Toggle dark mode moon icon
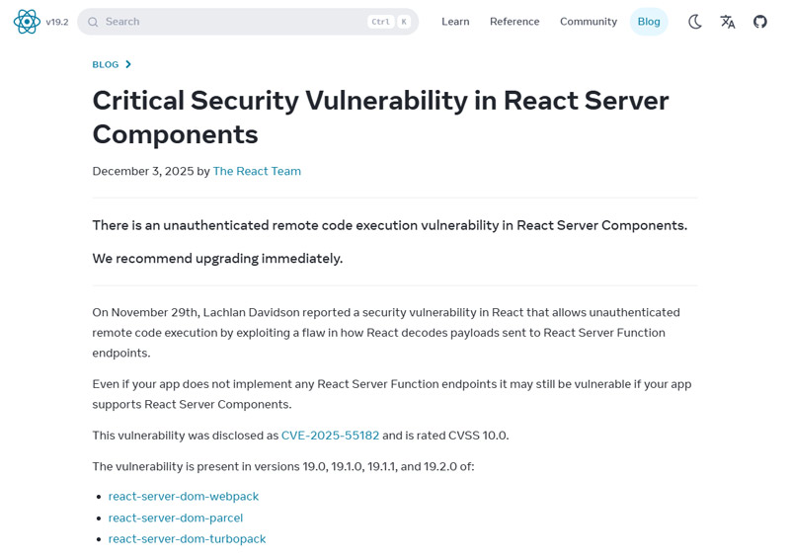This screenshot has width=790, height=559. [695, 22]
